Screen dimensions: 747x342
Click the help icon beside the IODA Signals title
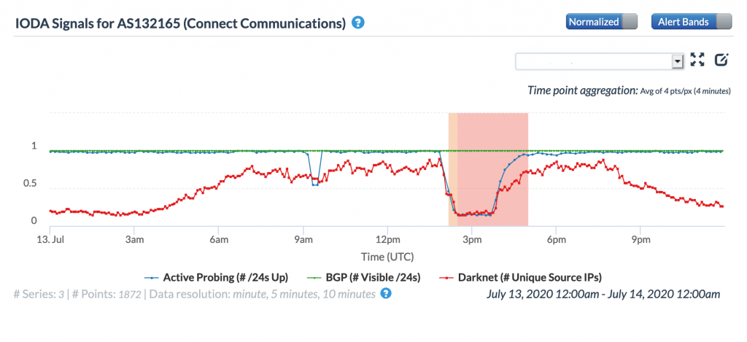click(x=357, y=23)
